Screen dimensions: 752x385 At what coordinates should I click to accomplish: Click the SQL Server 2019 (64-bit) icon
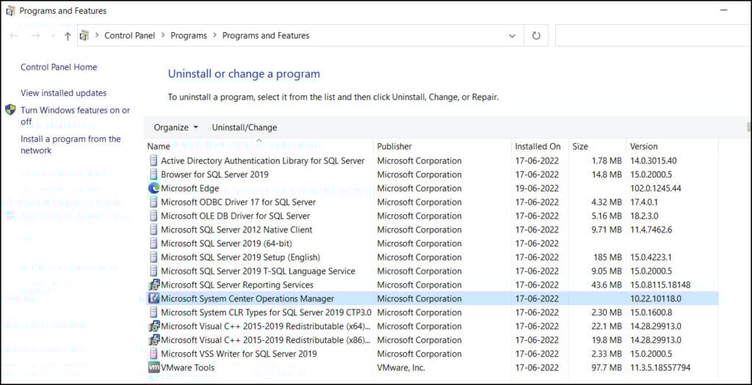pos(153,243)
